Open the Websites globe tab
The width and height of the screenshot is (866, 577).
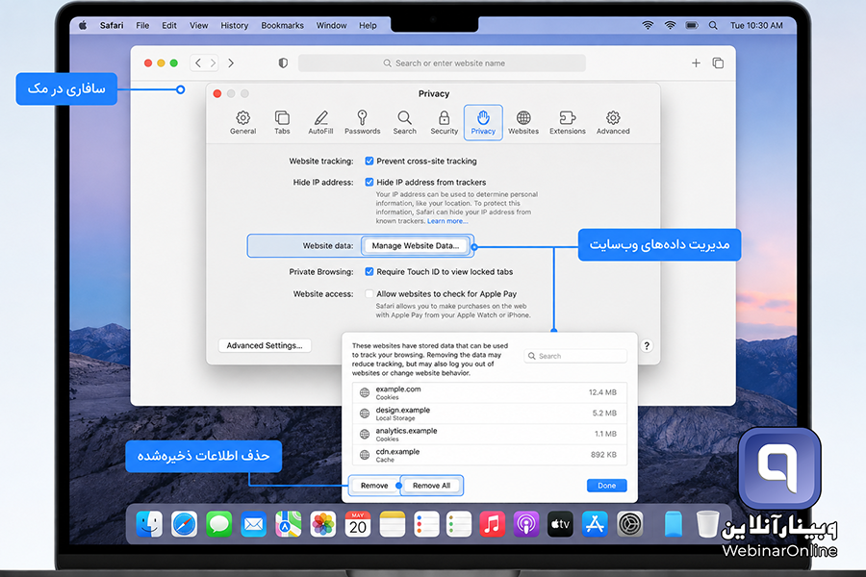click(x=523, y=122)
